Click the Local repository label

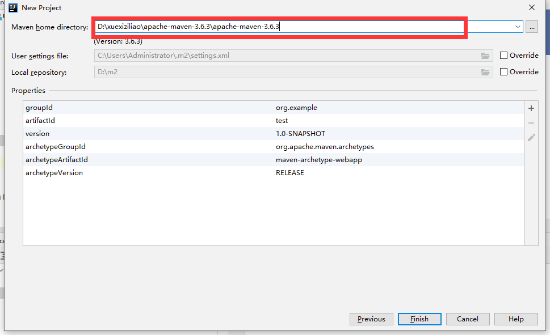39,73
